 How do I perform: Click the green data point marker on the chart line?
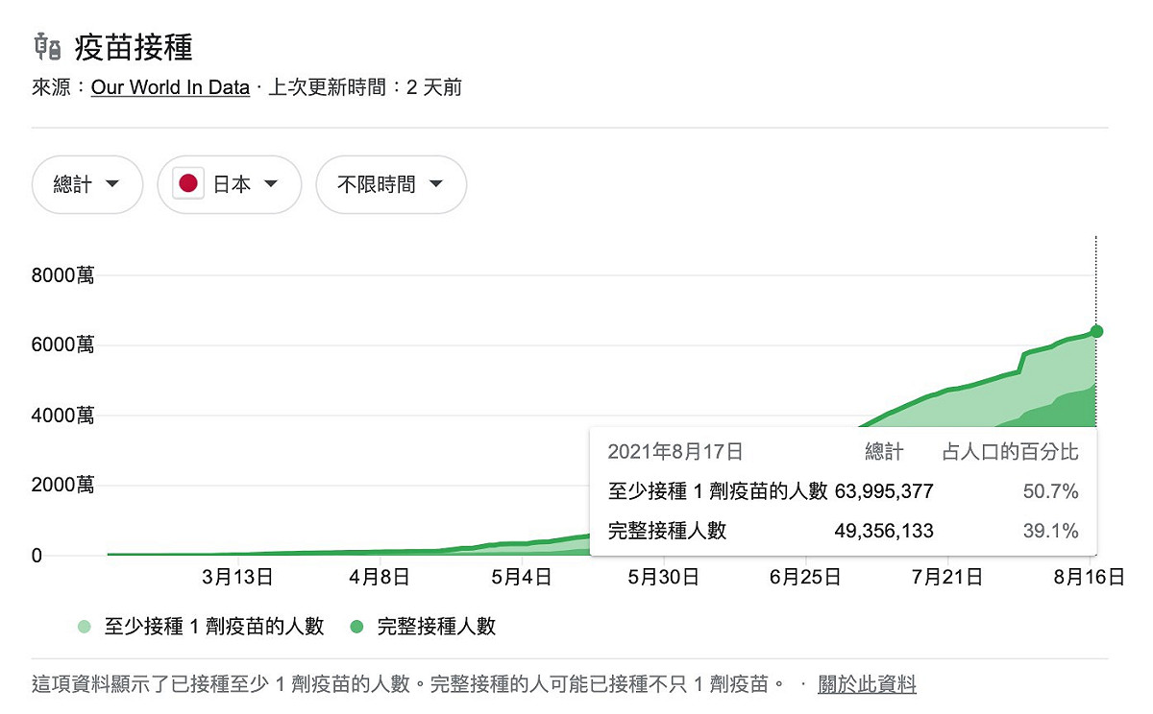[1096, 331]
